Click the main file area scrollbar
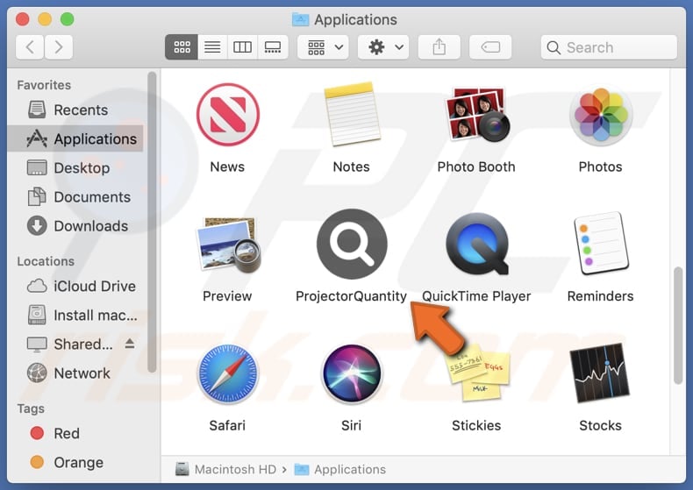The height and width of the screenshot is (490, 693). pos(678,326)
